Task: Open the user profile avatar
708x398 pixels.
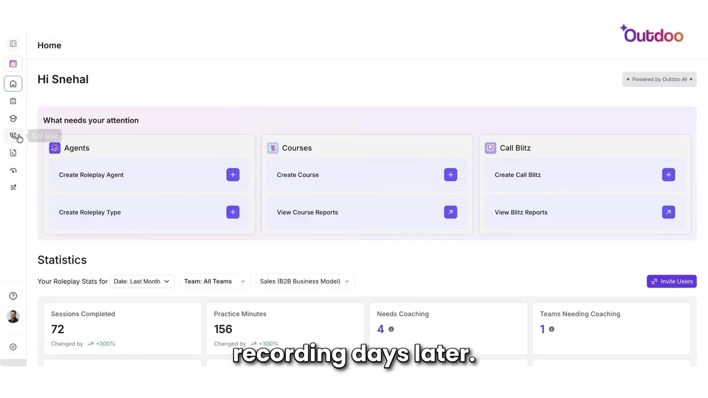Action: (x=13, y=316)
